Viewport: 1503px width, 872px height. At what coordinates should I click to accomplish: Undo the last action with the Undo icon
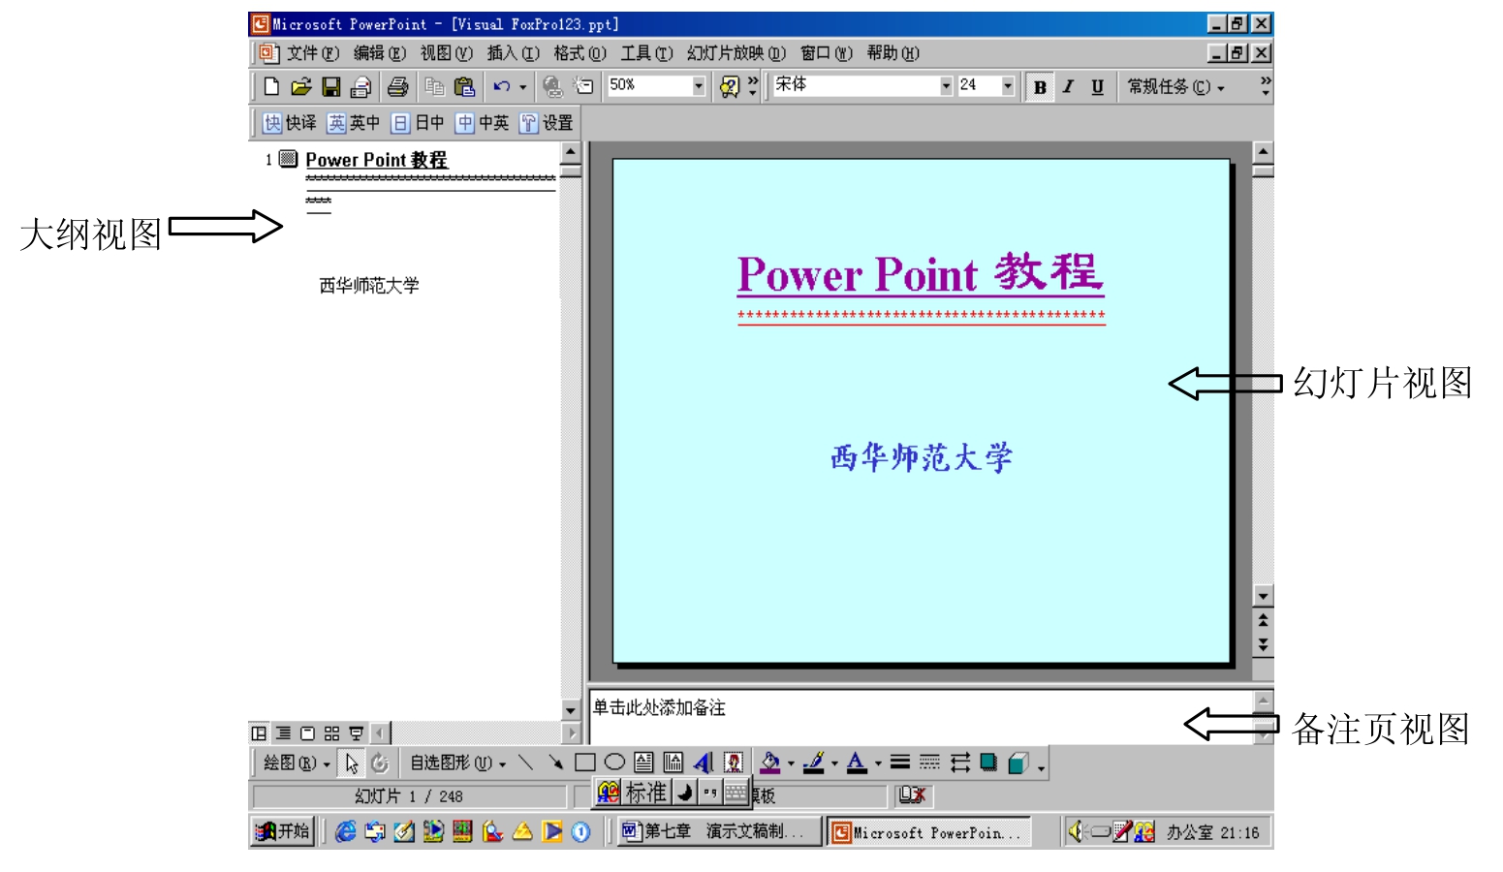click(x=501, y=87)
